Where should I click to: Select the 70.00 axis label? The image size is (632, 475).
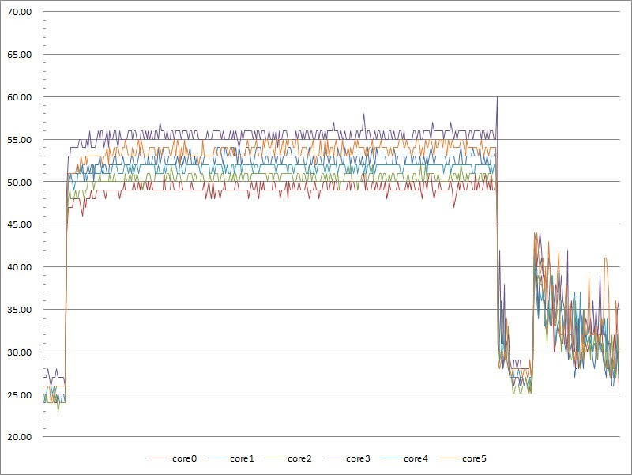click(x=19, y=12)
